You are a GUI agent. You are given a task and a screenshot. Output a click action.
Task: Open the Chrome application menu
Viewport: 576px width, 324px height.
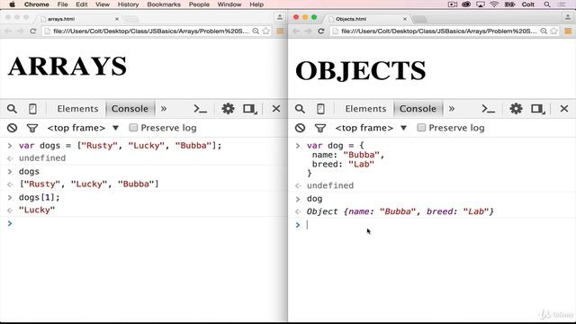click(x=36, y=4)
